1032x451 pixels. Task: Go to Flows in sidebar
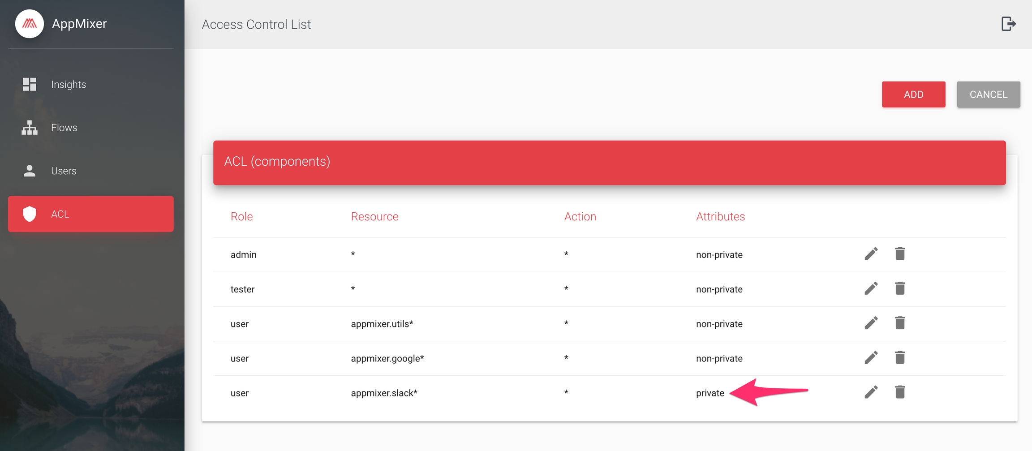tap(64, 128)
